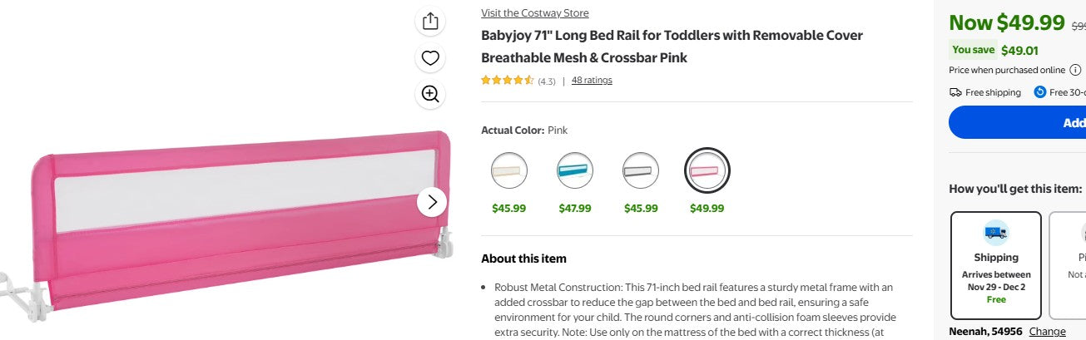Change the Neenah delivery location

[x=1047, y=332]
